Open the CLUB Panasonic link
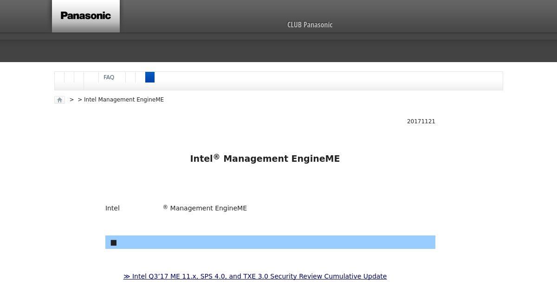Screen dimensions: 557x292 click(x=310, y=25)
